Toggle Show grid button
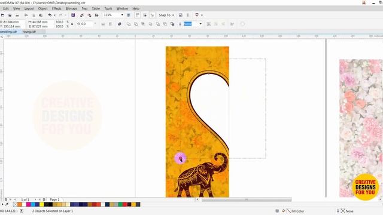The image size is (383, 215). 145,15
